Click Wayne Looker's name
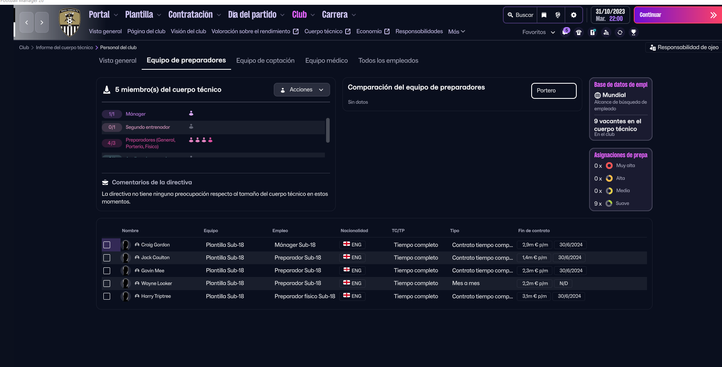722x367 pixels. click(156, 283)
